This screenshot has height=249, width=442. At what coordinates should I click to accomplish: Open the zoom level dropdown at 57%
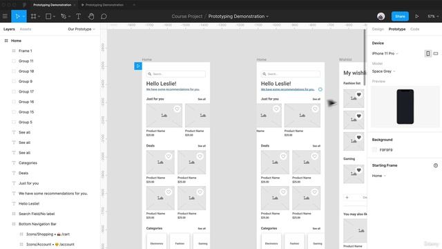[x=433, y=17]
